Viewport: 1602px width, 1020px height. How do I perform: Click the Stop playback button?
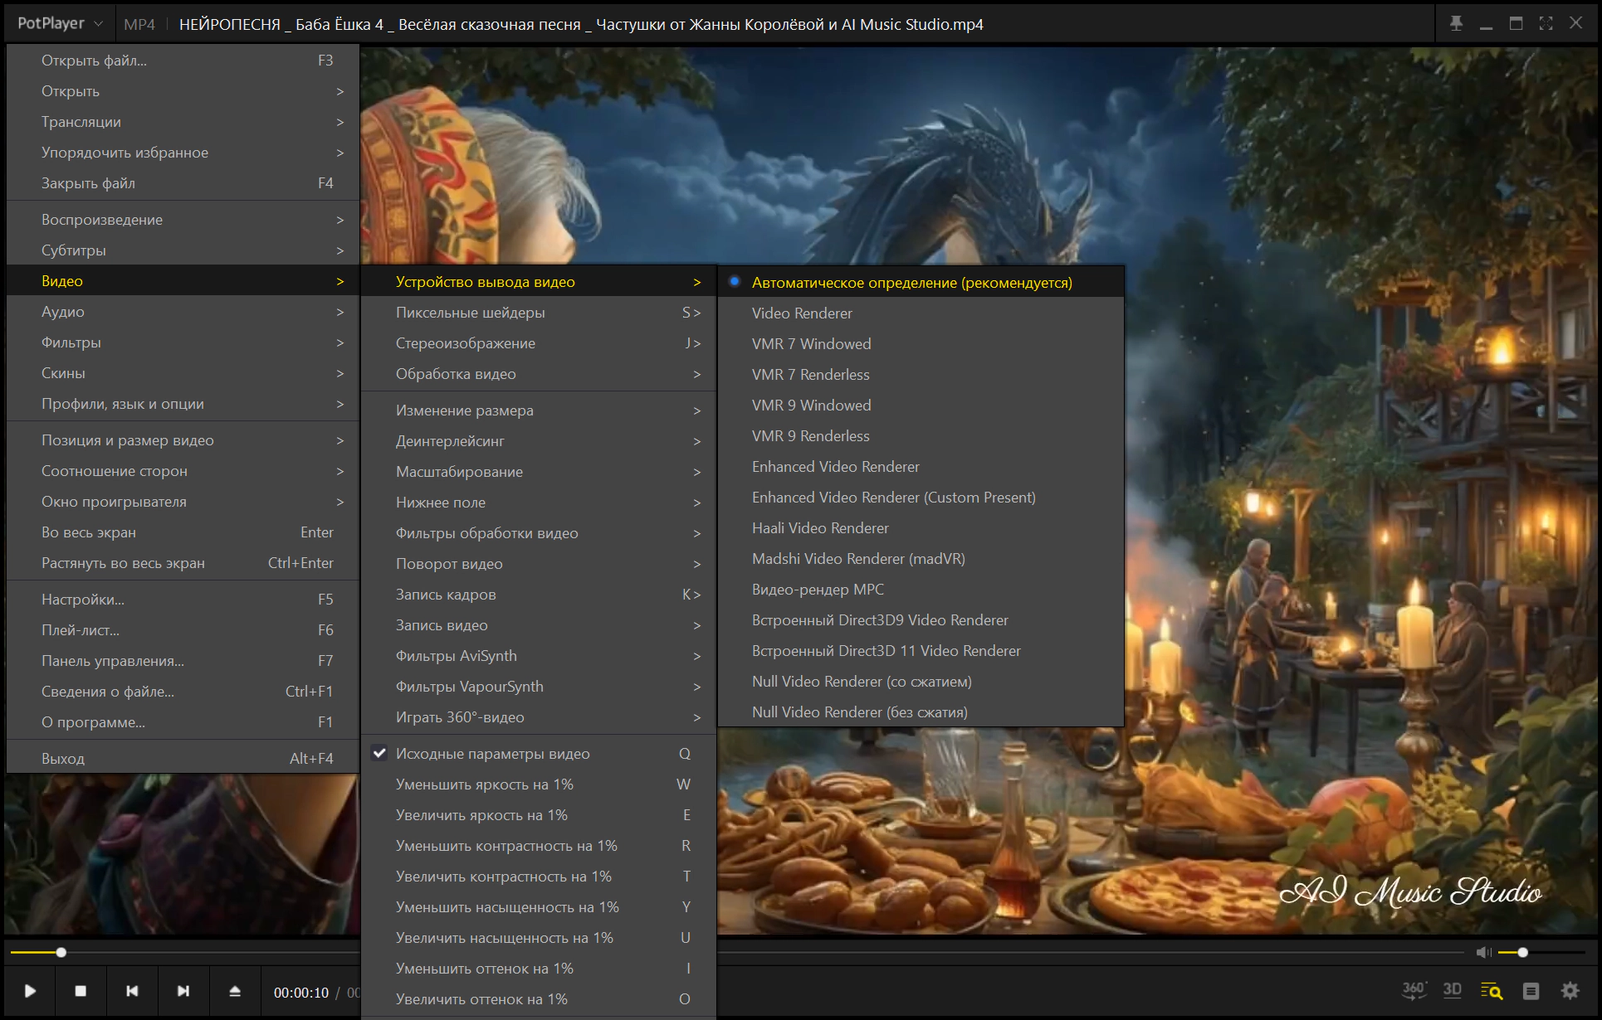[x=81, y=991]
